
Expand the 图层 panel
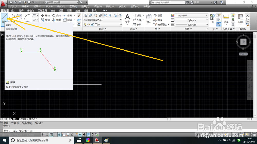coord(103,29)
